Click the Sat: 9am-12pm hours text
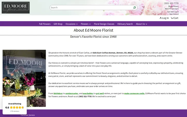 pyautogui.click(x=173, y=12)
